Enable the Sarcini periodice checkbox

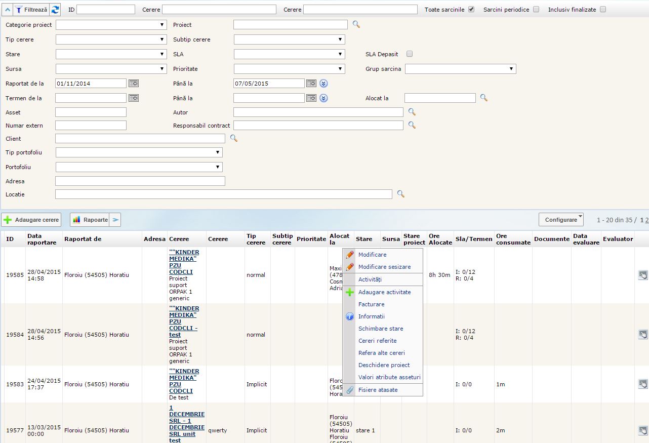(x=536, y=9)
